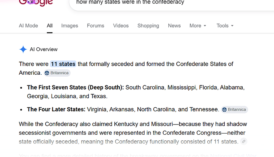Click the "The Four Later States" bold heading
274x157 pixels.
(x=56, y=109)
